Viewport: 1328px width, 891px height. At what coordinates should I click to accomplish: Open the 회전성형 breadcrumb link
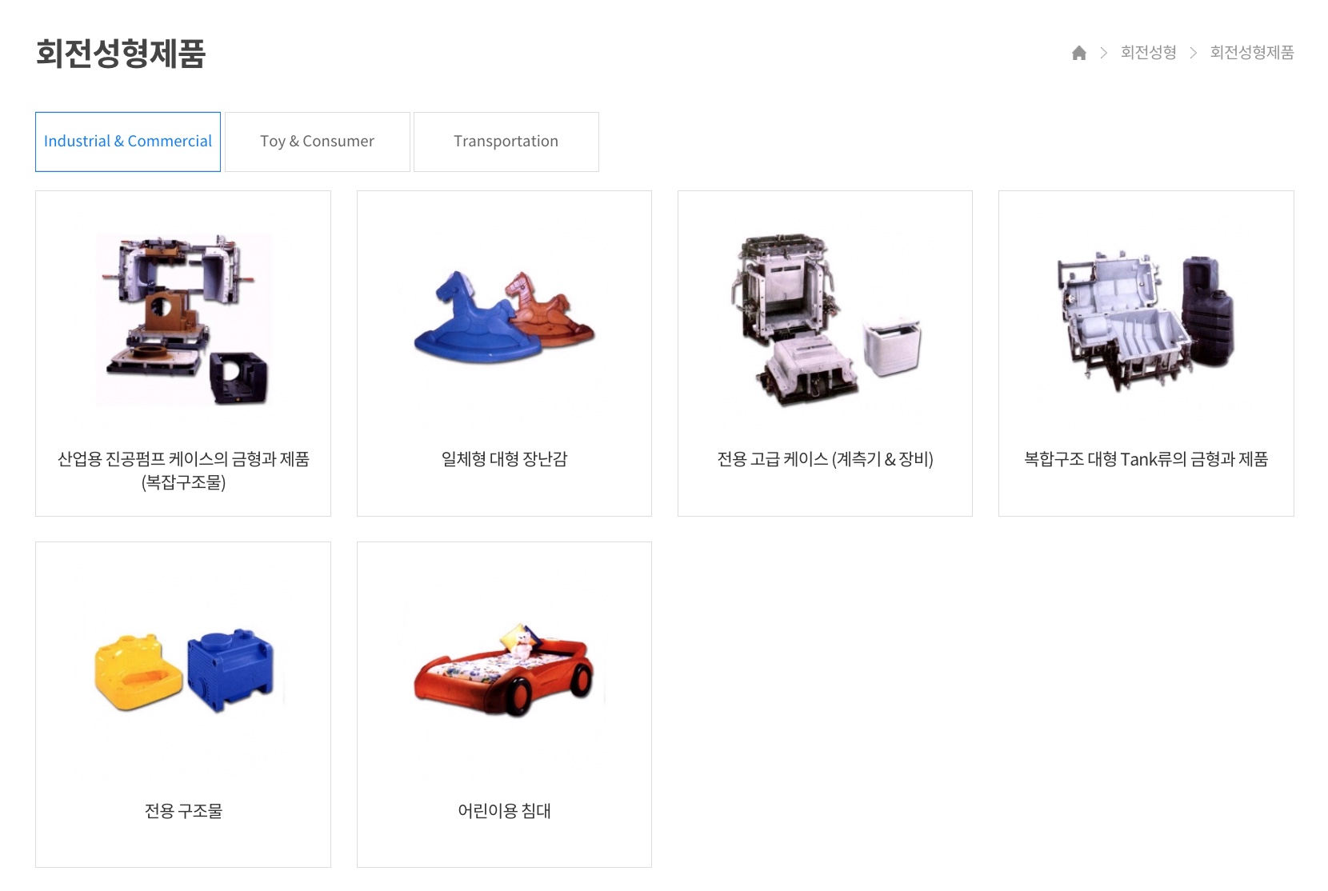click(1148, 53)
